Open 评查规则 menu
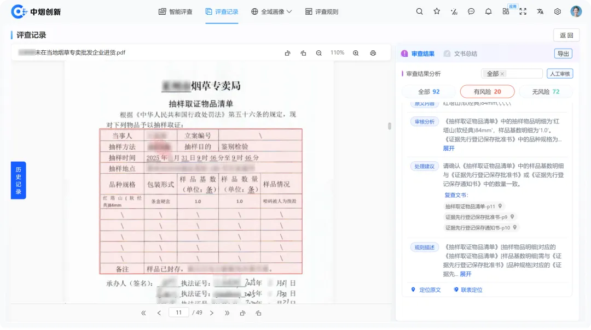The height and width of the screenshot is (330, 591). click(322, 11)
